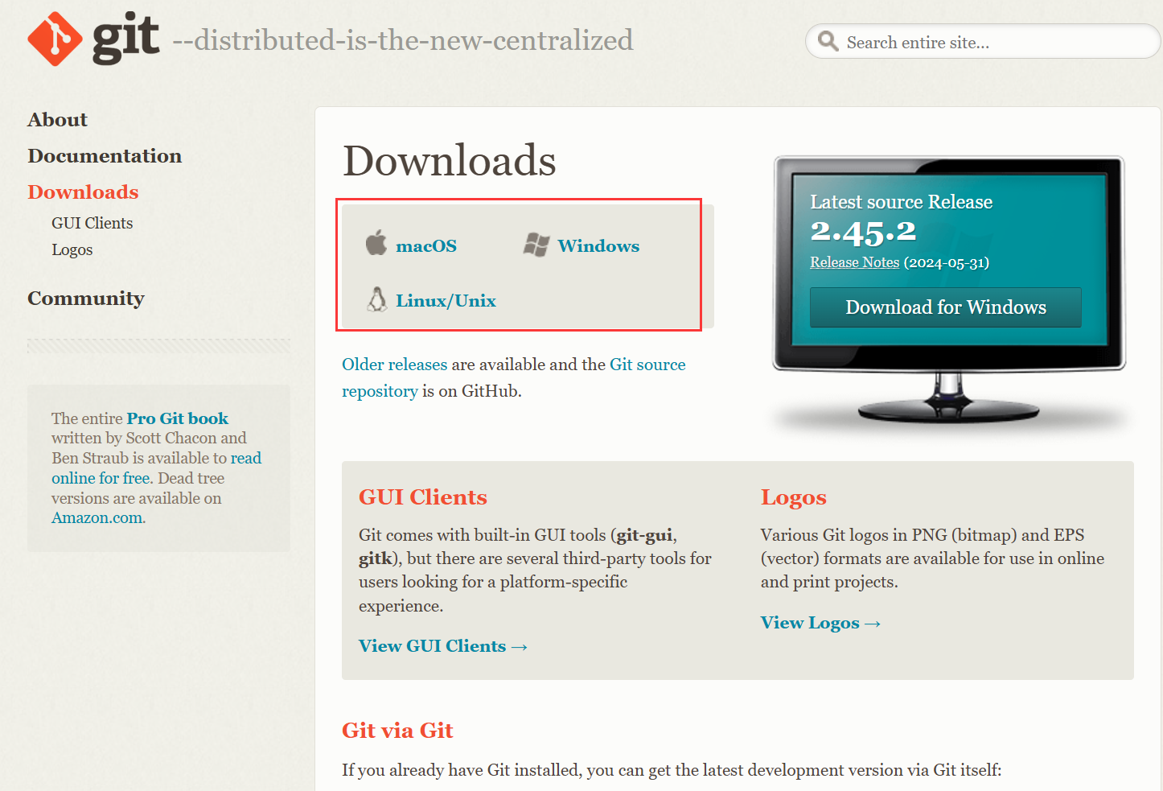
Task: Follow the View GUI Clients arrow link
Action: [x=443, y=646]
